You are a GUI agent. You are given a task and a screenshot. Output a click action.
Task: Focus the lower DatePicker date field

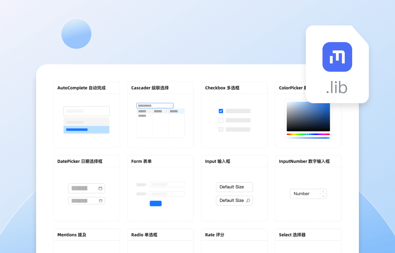pos(86,201)
